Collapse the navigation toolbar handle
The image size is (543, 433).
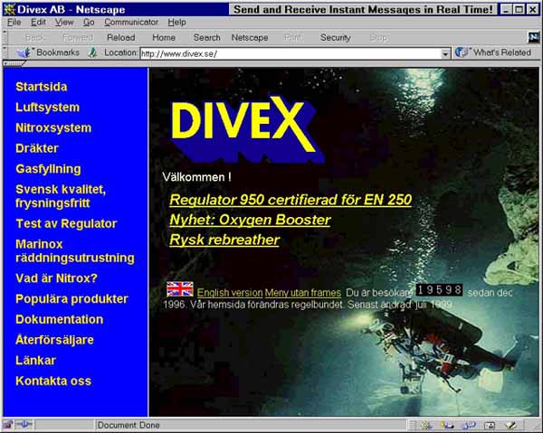pyautogui.click(x=5, y=37)
